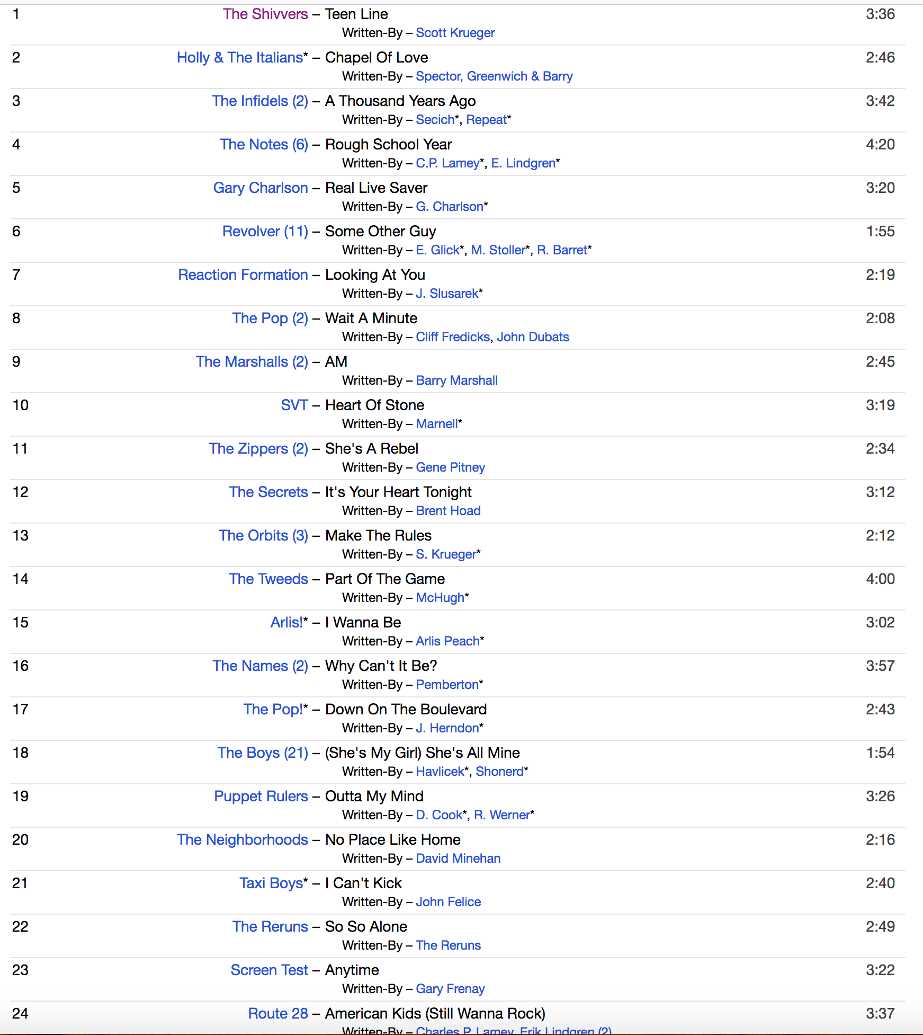Open Holly & The Italians artist page
Screen dimensions: 923x1035
[240, 58]
